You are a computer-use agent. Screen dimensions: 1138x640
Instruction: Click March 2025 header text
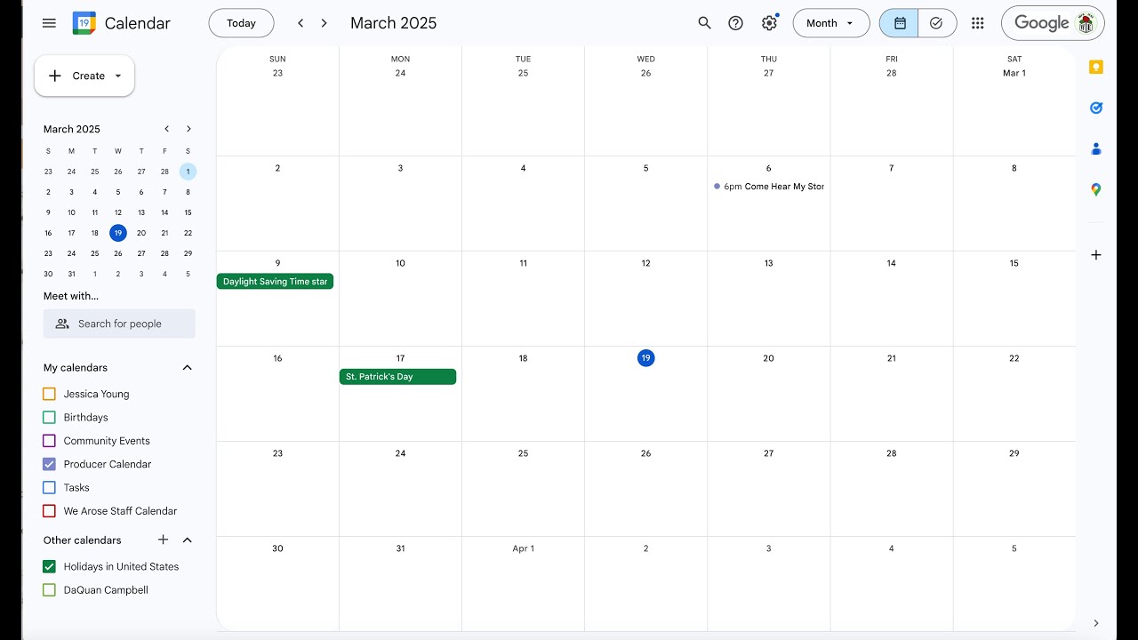click(x=393, y=23)
